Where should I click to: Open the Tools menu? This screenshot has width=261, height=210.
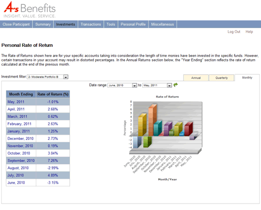tap(111, 24)
